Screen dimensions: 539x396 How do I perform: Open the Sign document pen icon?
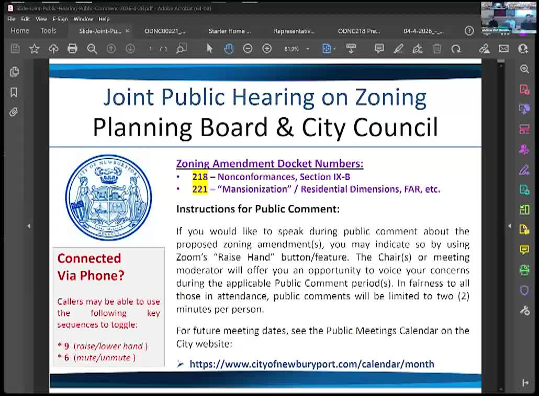coord(417,49)
